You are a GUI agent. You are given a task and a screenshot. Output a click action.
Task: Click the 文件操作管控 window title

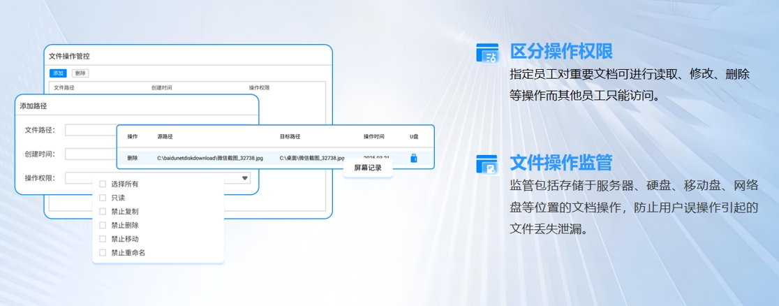click(69, 56)
